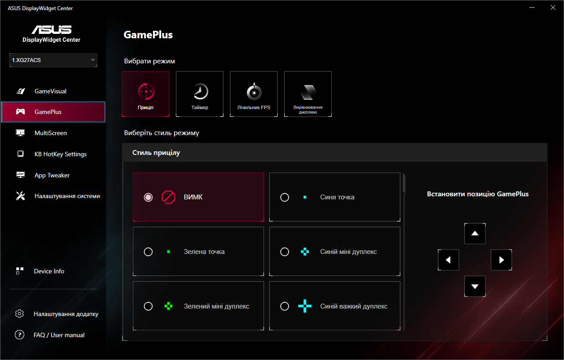Click the Вибрати режим heading
This screenshot has height=360, width=564.
pos(149,61)
